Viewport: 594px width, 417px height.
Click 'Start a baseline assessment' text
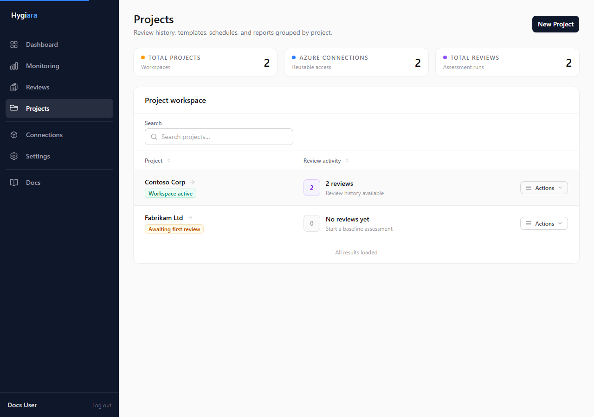pyautogui.click(x=359, y=229)
